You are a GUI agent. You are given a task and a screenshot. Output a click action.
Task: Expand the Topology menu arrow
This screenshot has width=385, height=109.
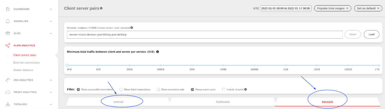(51, 105)
